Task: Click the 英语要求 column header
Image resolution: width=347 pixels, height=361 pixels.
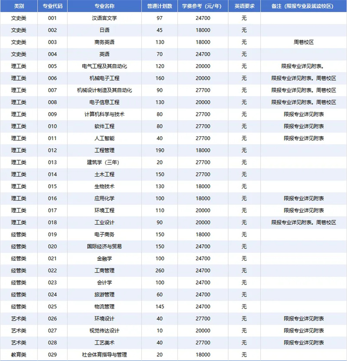Action: point(244,6)
